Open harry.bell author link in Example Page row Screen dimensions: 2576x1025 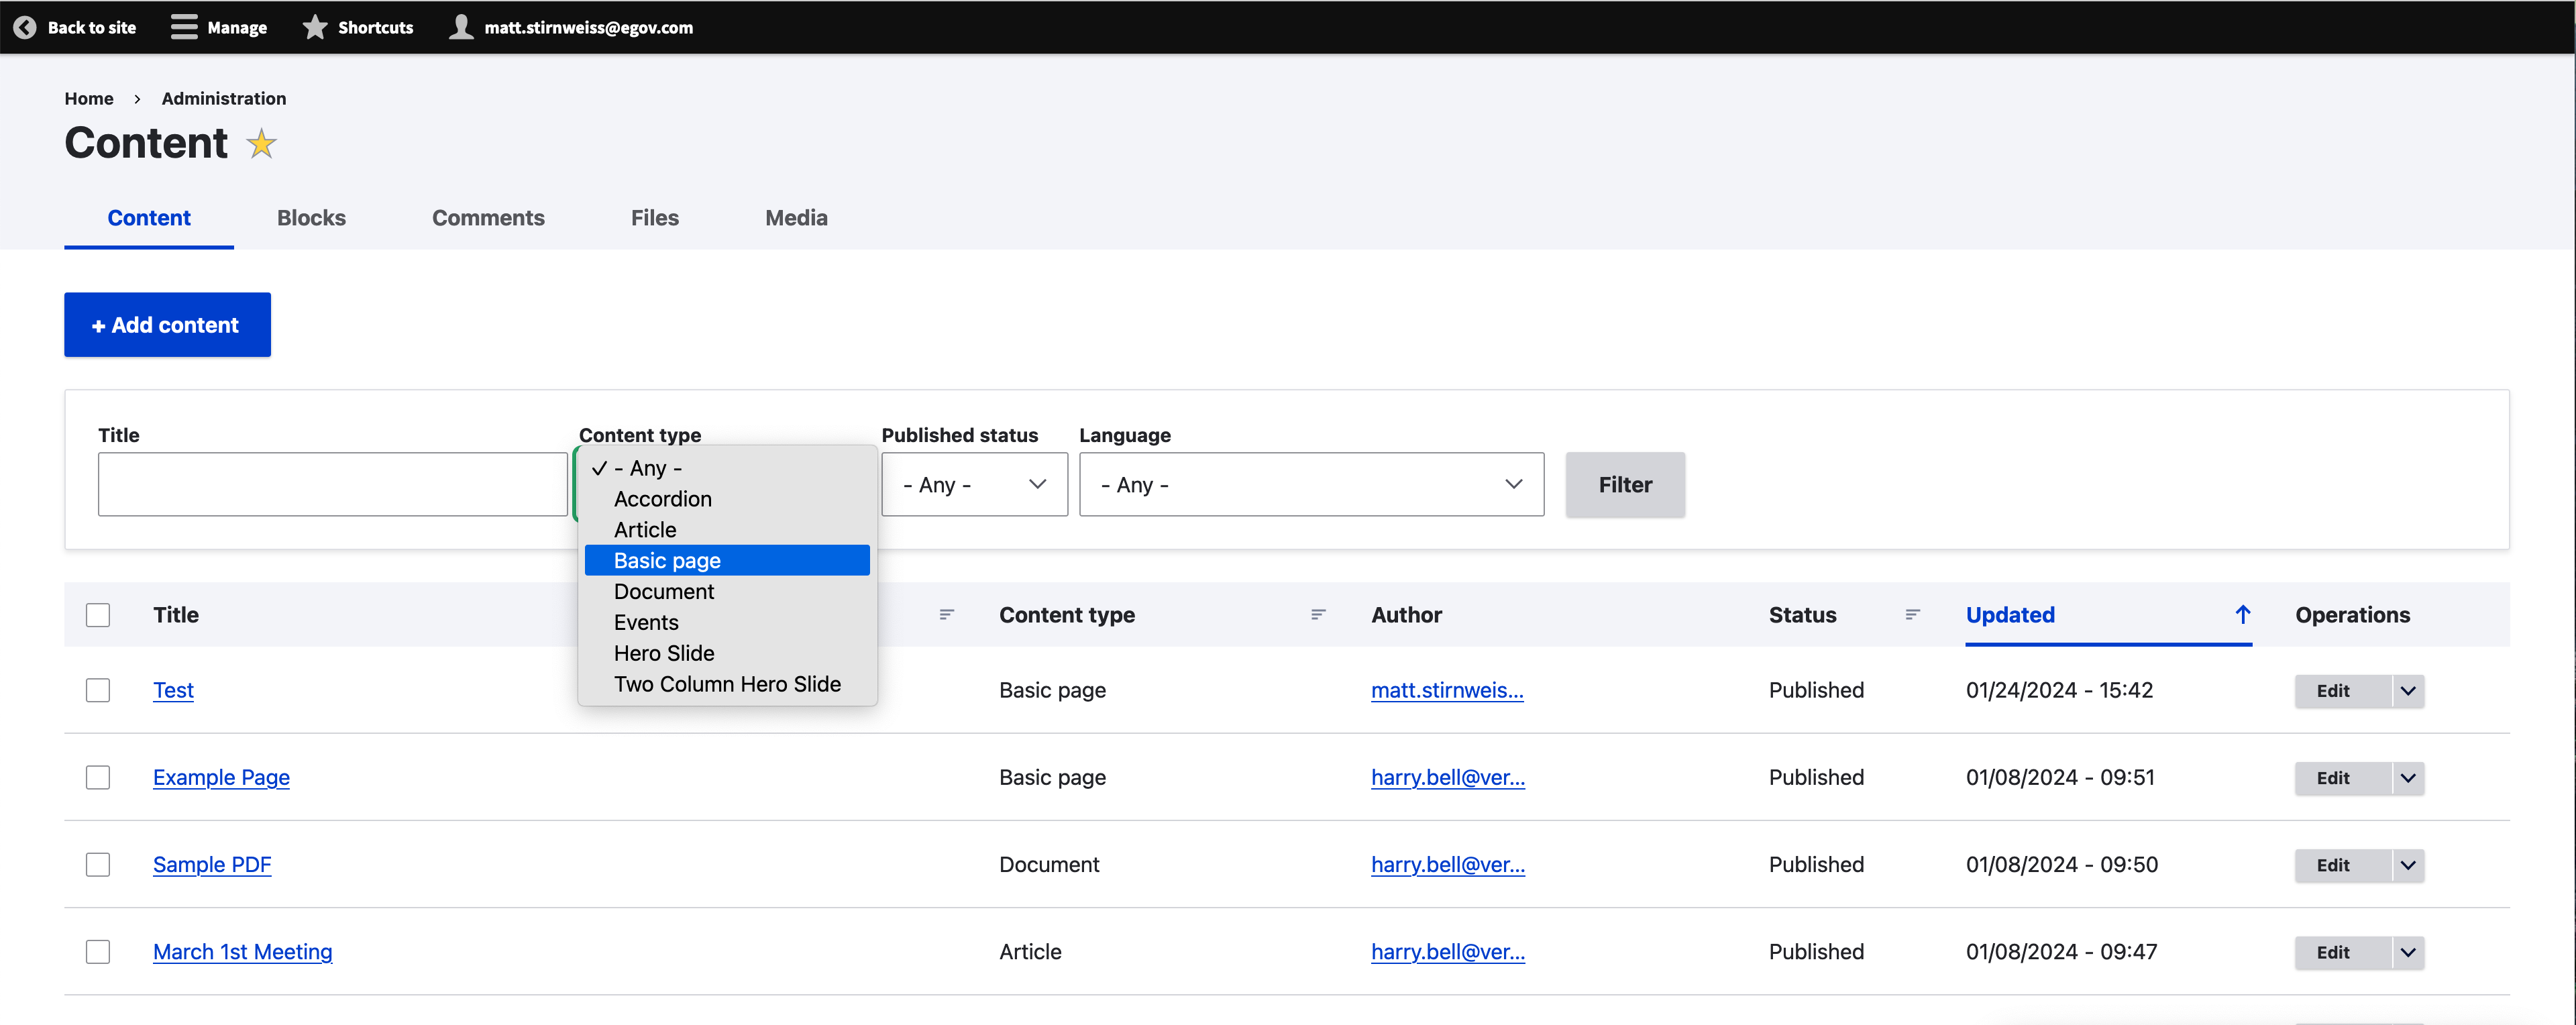pos(1447,777)
